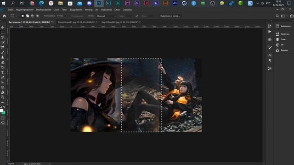Open the Редактирование menu

[x=24, y=10]
